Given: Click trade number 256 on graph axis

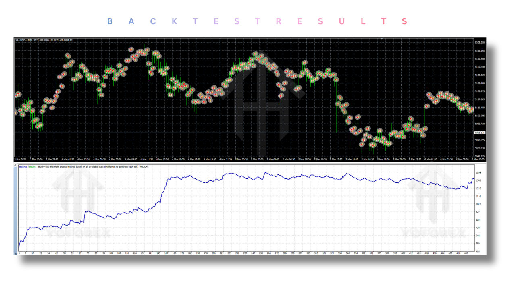Looking at the screenshot, I should pos(261,253).
